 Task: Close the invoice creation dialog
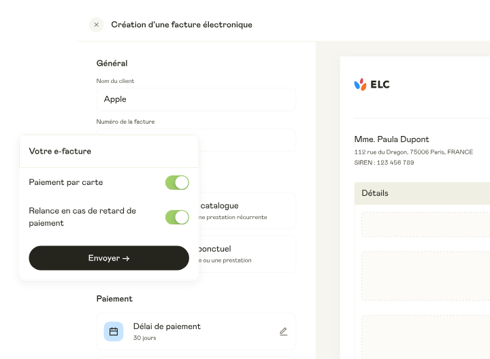point(96,24)
